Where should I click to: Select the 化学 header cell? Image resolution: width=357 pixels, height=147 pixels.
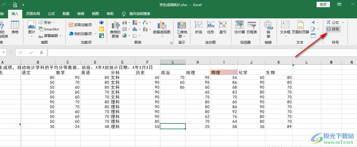251,73
